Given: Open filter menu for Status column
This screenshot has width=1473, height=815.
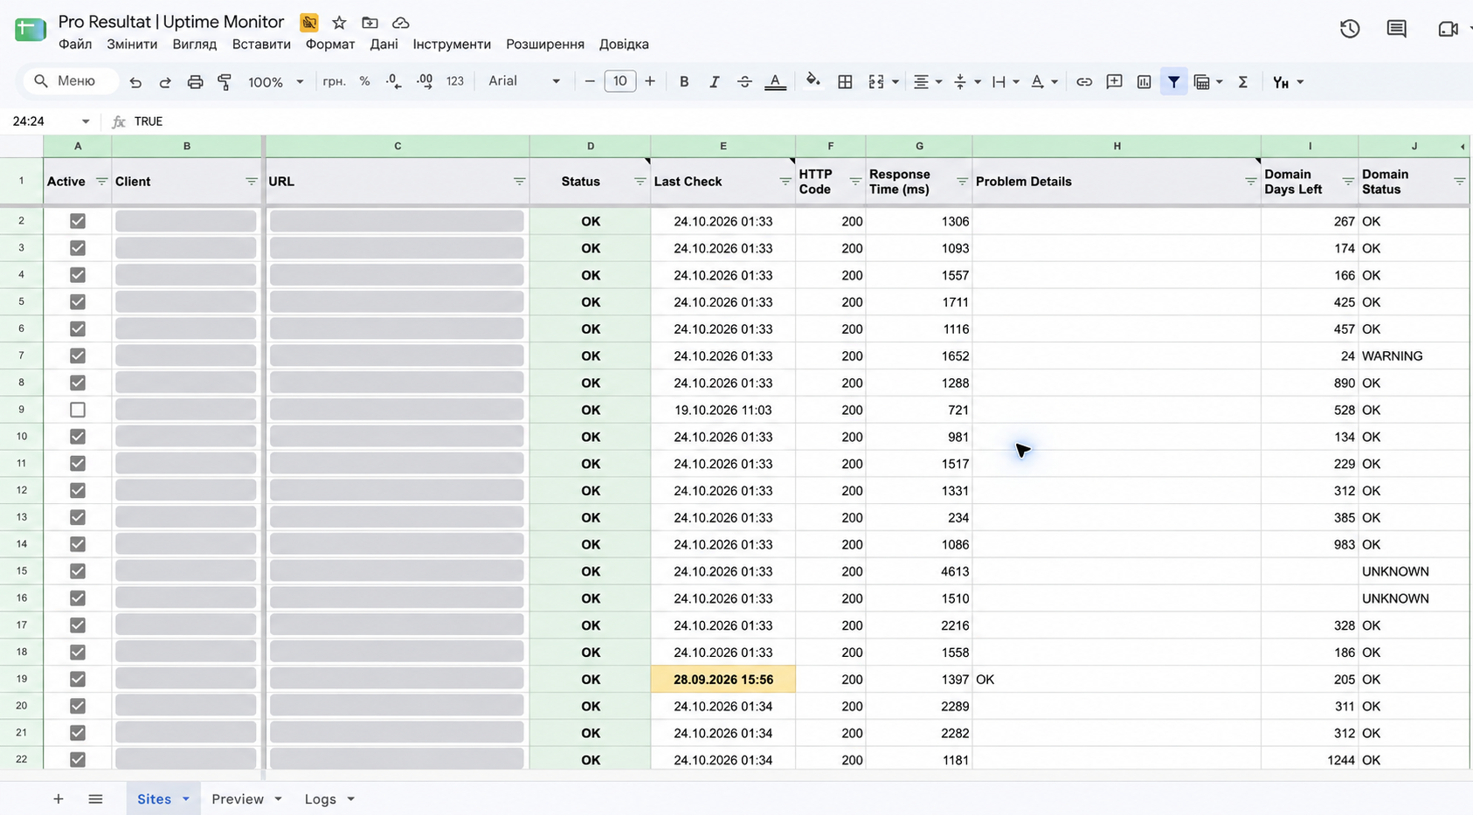Looking at the screenshot, I should (x=640, y=182).
